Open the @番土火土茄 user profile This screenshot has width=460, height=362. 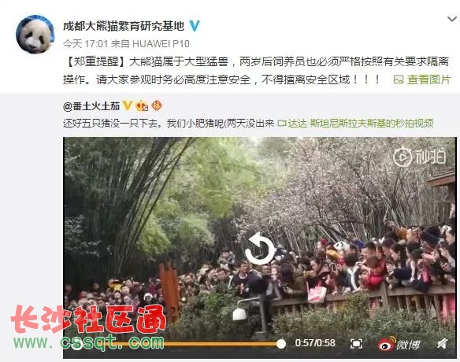[x=91, y=106]
